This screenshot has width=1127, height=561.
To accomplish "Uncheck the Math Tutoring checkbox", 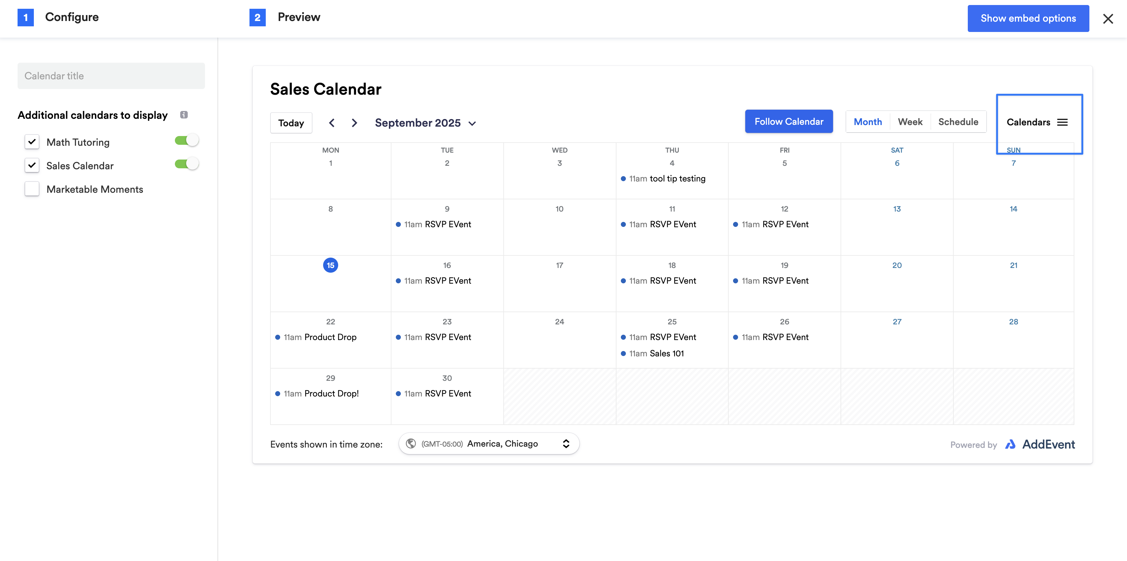I will pyautogui.click(x=32, y=142).
